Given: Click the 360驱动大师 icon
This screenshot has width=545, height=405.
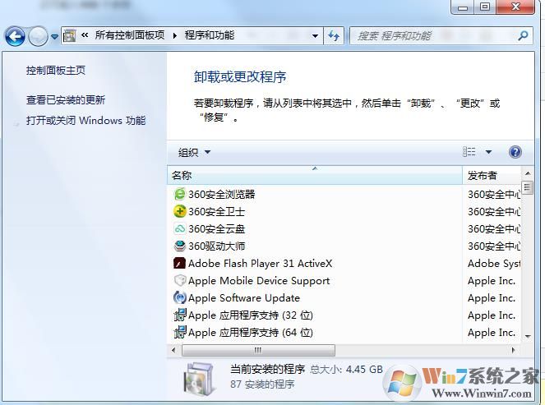Looking at the screenshot, I should 180,246.
